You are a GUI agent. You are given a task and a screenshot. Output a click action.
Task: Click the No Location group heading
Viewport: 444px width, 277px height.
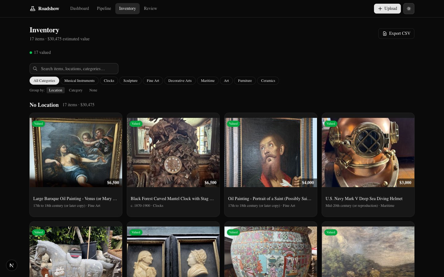point(44,105)
